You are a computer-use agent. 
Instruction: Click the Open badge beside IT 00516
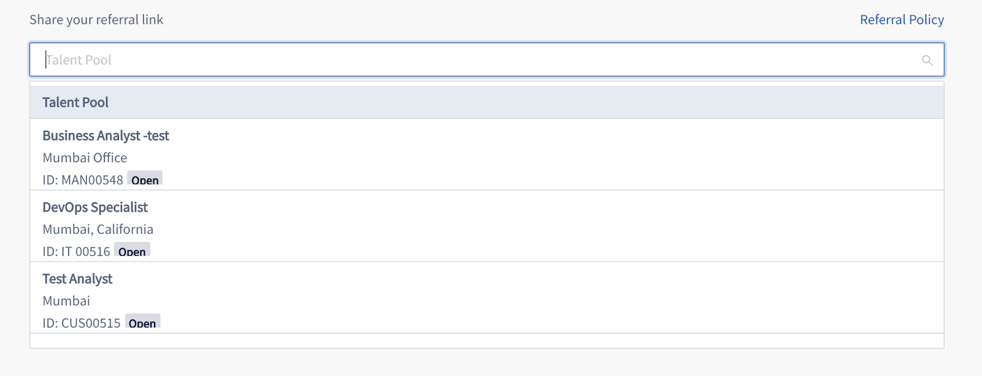coord(132,250)
